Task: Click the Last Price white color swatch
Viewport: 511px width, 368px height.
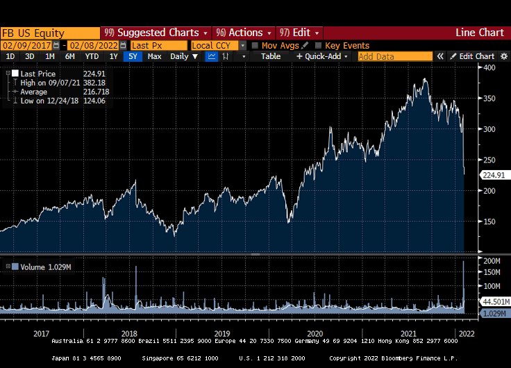Action: click(15, 74)
